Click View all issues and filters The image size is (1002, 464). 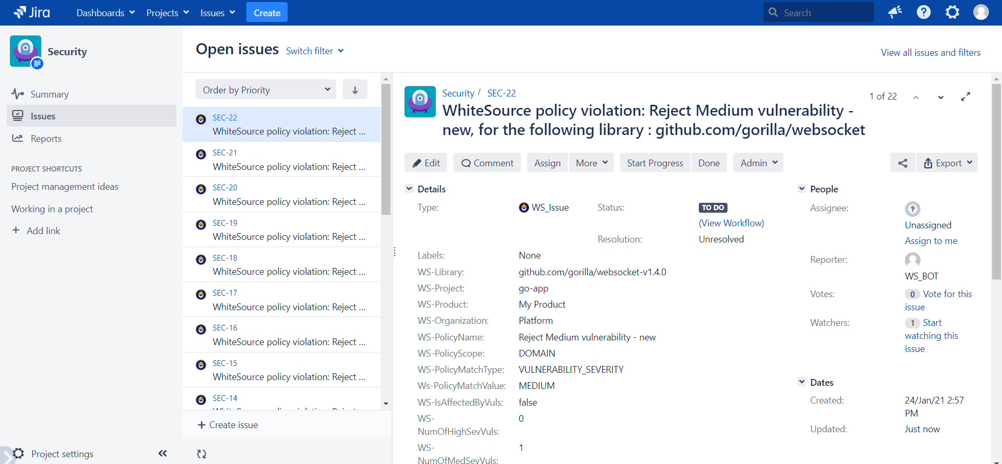pyautogui.click(x=931, y=53)
